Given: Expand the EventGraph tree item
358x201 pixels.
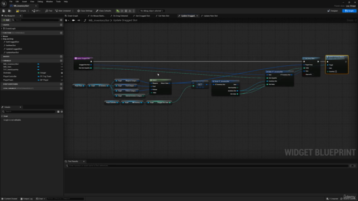Looking at the screenshot, I should (2, 28).
